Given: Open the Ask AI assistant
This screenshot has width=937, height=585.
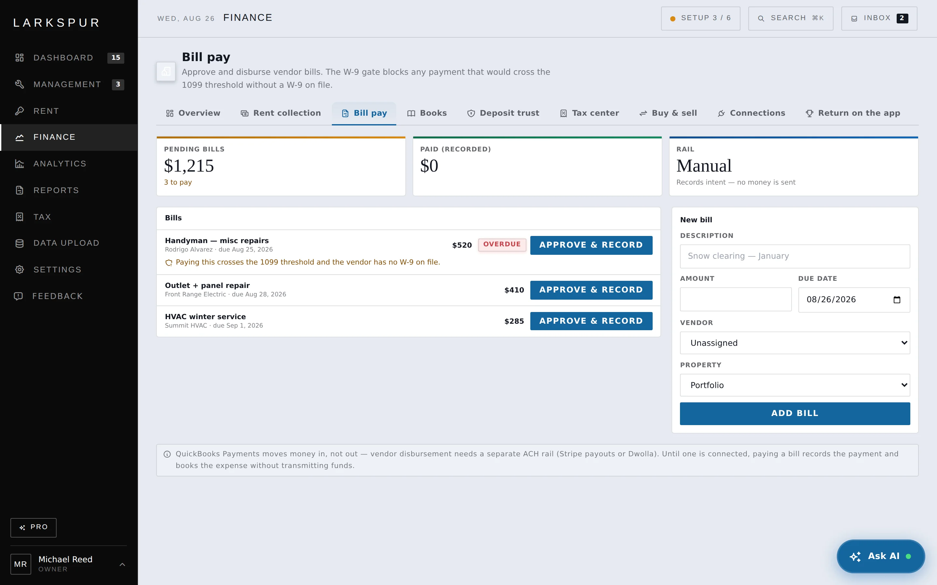Looking at the screenshot, I should tap(880, 556).
